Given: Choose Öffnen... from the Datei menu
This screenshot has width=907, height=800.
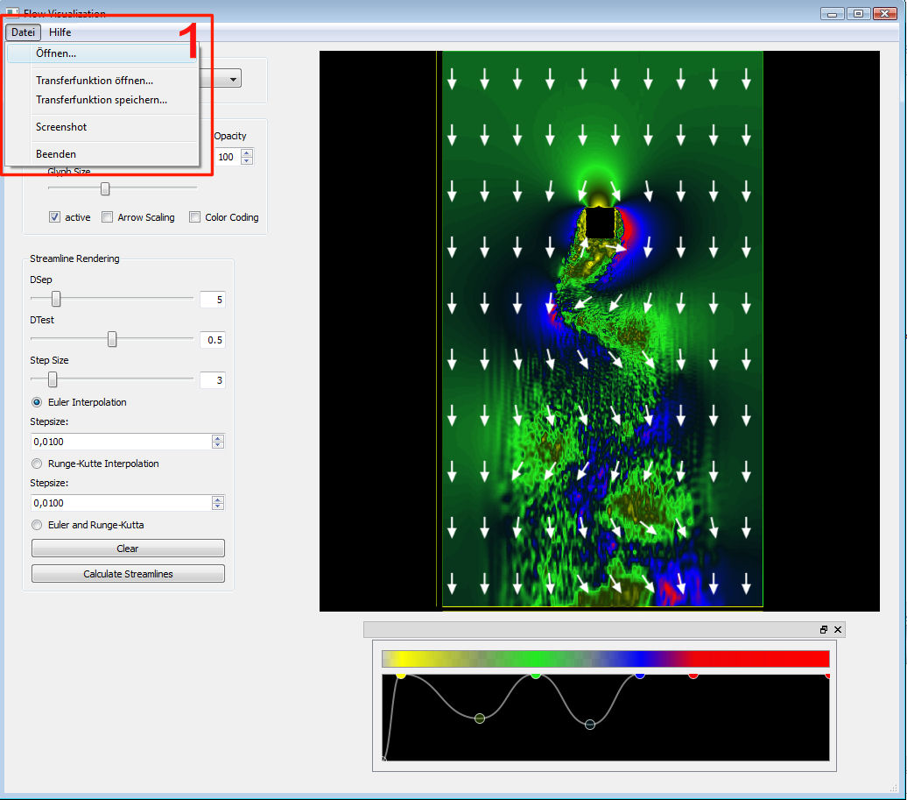Looking at the screenshot, I should 56,53.
